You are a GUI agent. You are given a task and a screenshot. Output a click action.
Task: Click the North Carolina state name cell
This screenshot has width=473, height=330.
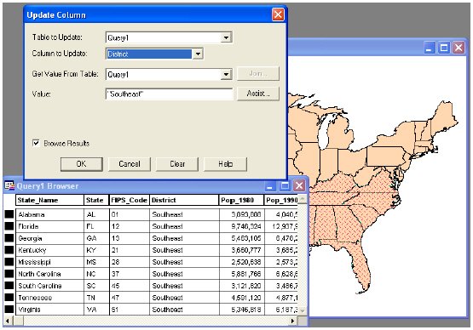point(49,274)
